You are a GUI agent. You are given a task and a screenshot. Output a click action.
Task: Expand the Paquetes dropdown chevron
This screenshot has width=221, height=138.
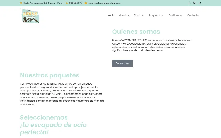pos(162,16)
